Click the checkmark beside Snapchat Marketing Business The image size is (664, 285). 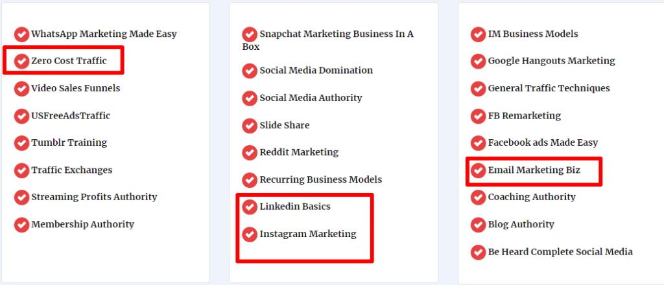point(250,34)
